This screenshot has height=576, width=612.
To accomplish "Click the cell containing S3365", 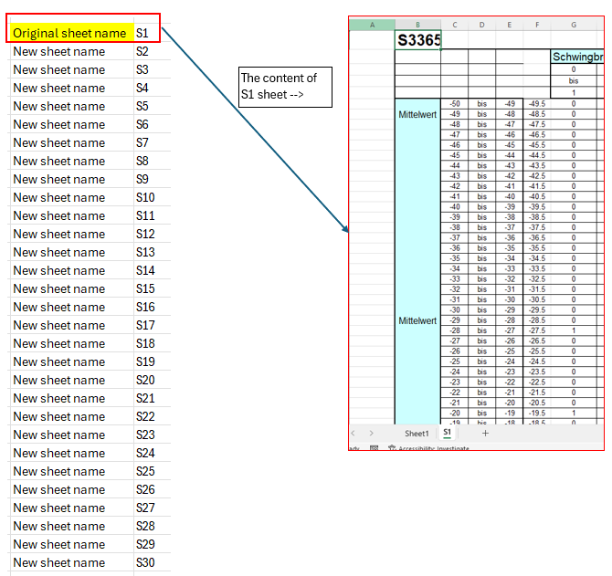I will click(x=417, y=40).
